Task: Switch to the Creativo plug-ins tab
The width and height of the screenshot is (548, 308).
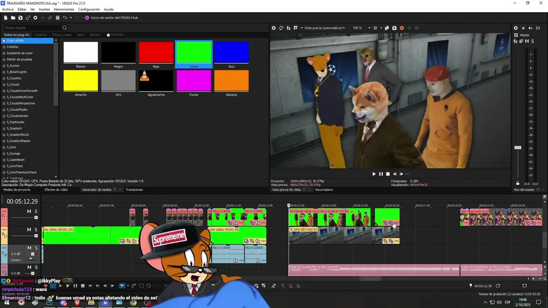Action: [41, 35]
